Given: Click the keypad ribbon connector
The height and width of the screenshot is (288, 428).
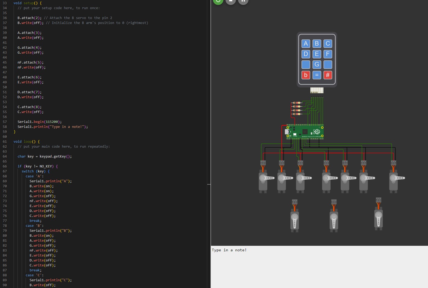Looking at the screenshot, I should [x=317, y=90].
